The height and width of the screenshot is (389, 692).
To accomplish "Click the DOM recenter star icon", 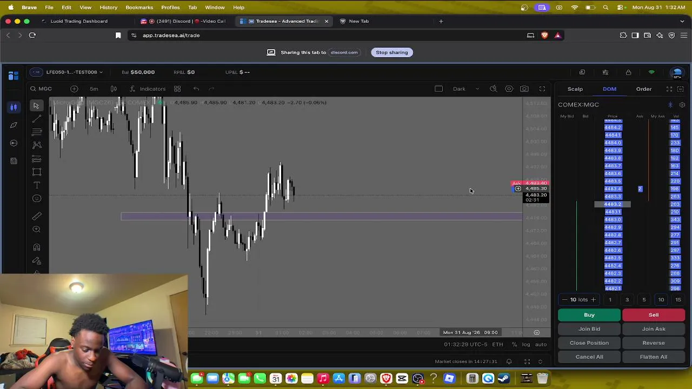I will coord(670,105).
